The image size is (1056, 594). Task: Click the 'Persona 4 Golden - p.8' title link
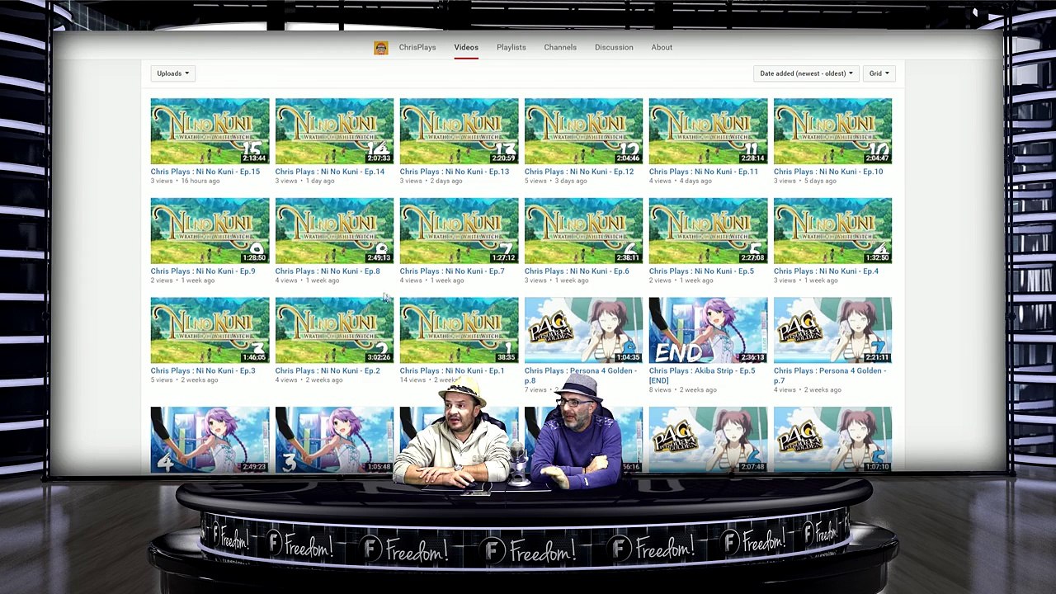click(x=580, y=375)
